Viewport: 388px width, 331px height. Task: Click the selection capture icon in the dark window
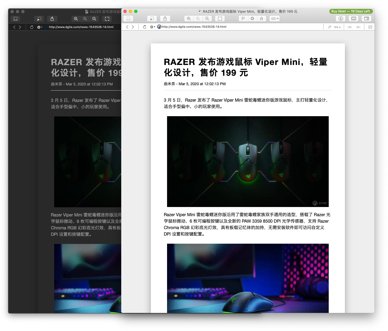[x=39, y=19]
